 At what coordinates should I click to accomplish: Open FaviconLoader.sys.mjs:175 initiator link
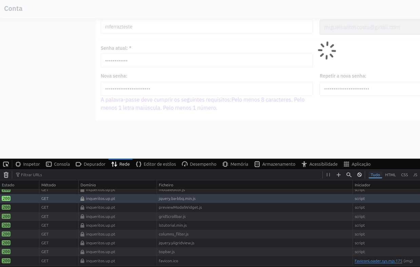(x=378, y=261)
